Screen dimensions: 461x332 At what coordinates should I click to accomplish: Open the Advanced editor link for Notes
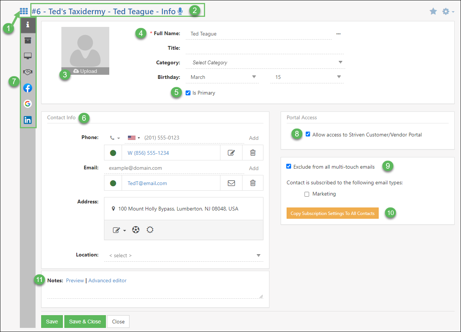pyautogui.click(x=107, y=280)
